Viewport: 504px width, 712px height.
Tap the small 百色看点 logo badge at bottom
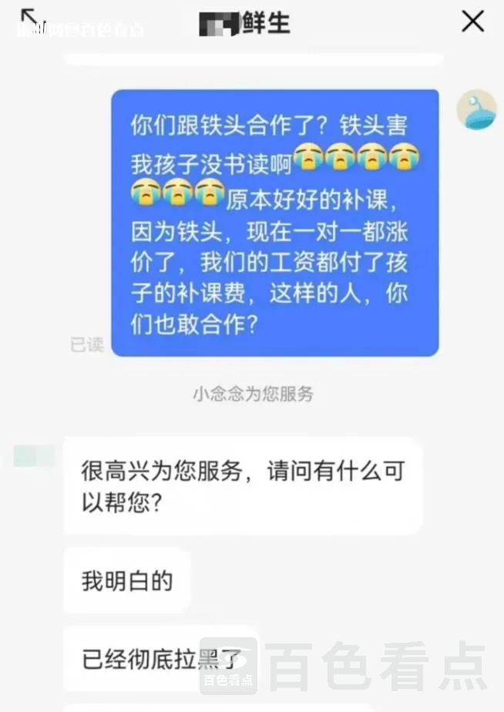(x=228, y=666)
